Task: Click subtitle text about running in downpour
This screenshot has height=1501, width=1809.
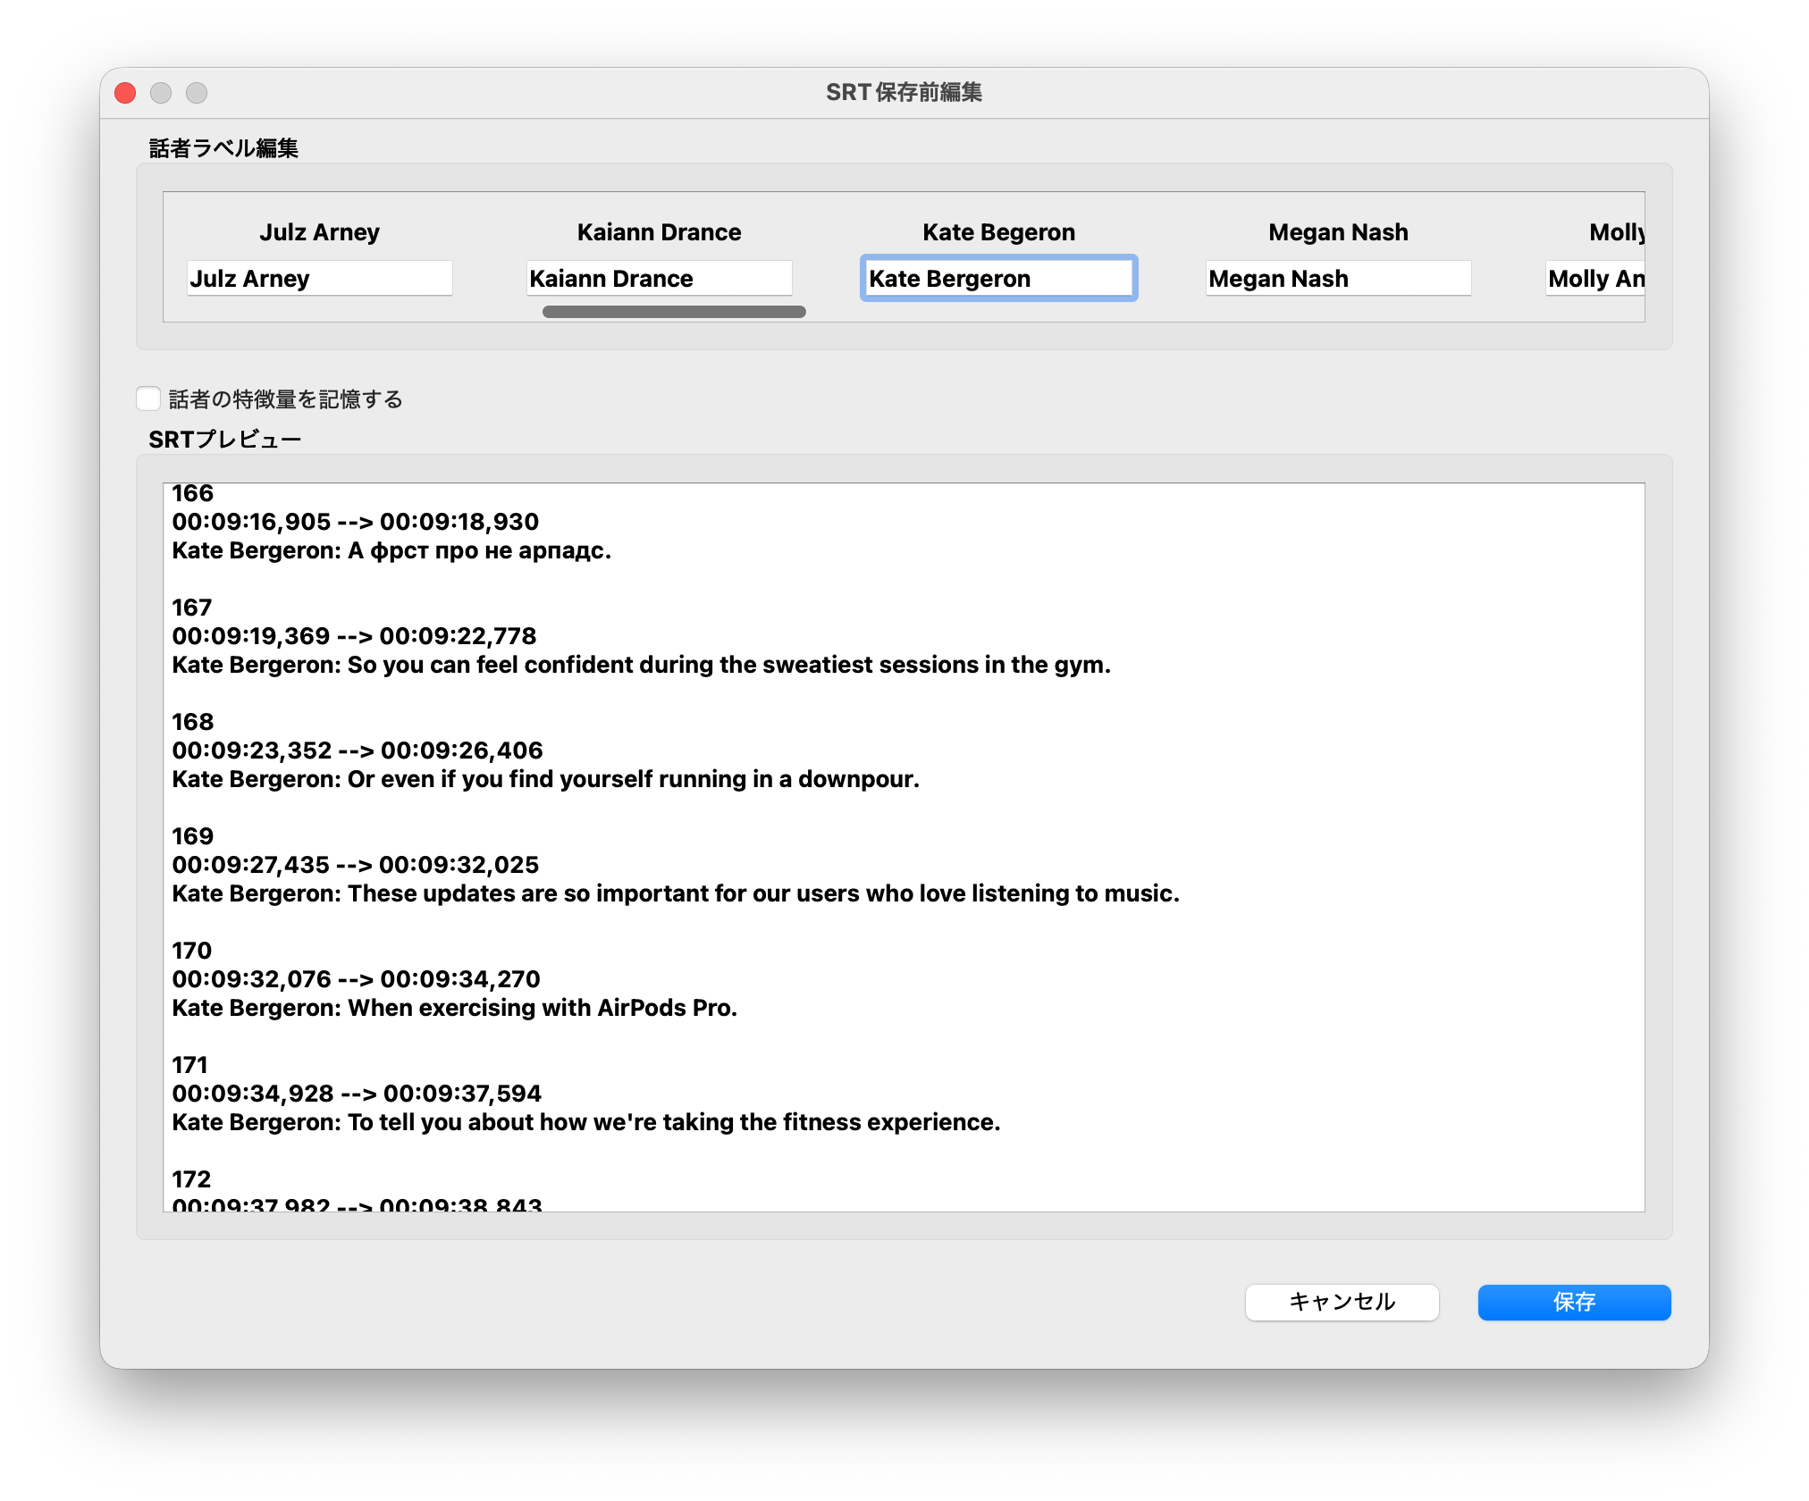Action: pos(545,779)
